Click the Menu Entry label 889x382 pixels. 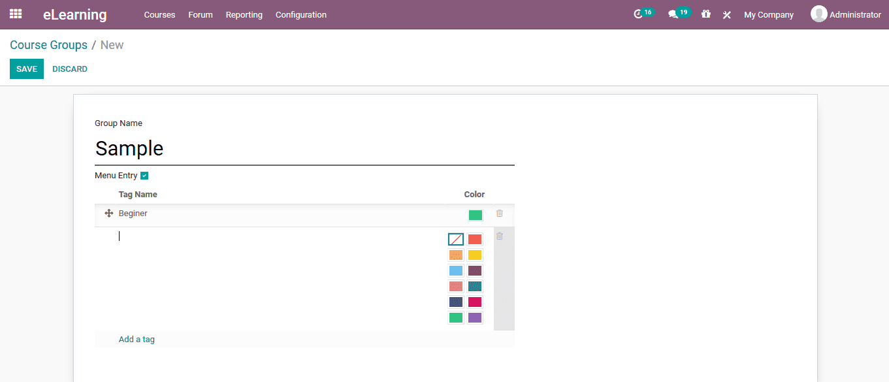point(116,176)
